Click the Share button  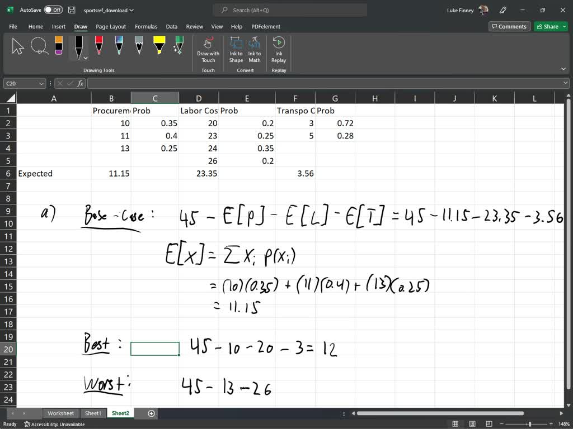[x=547, y=26]
